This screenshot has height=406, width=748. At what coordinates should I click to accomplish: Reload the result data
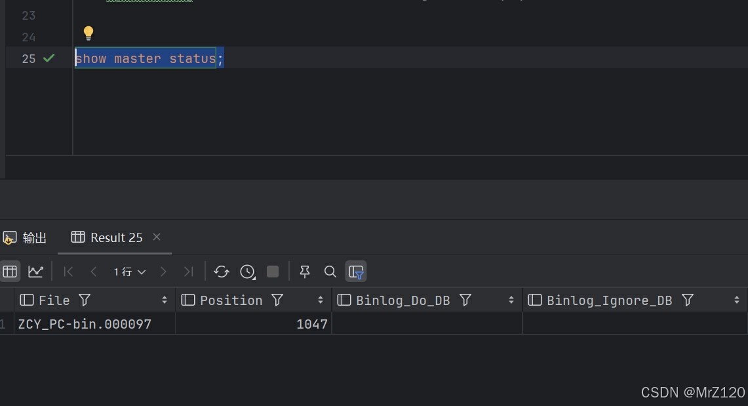(222, 272)
